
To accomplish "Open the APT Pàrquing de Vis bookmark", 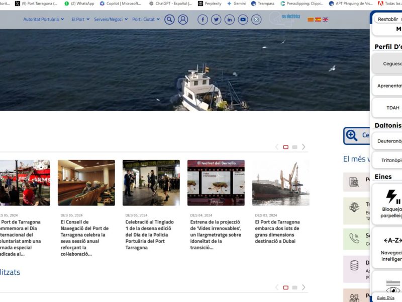I will [x=351, y=4].
